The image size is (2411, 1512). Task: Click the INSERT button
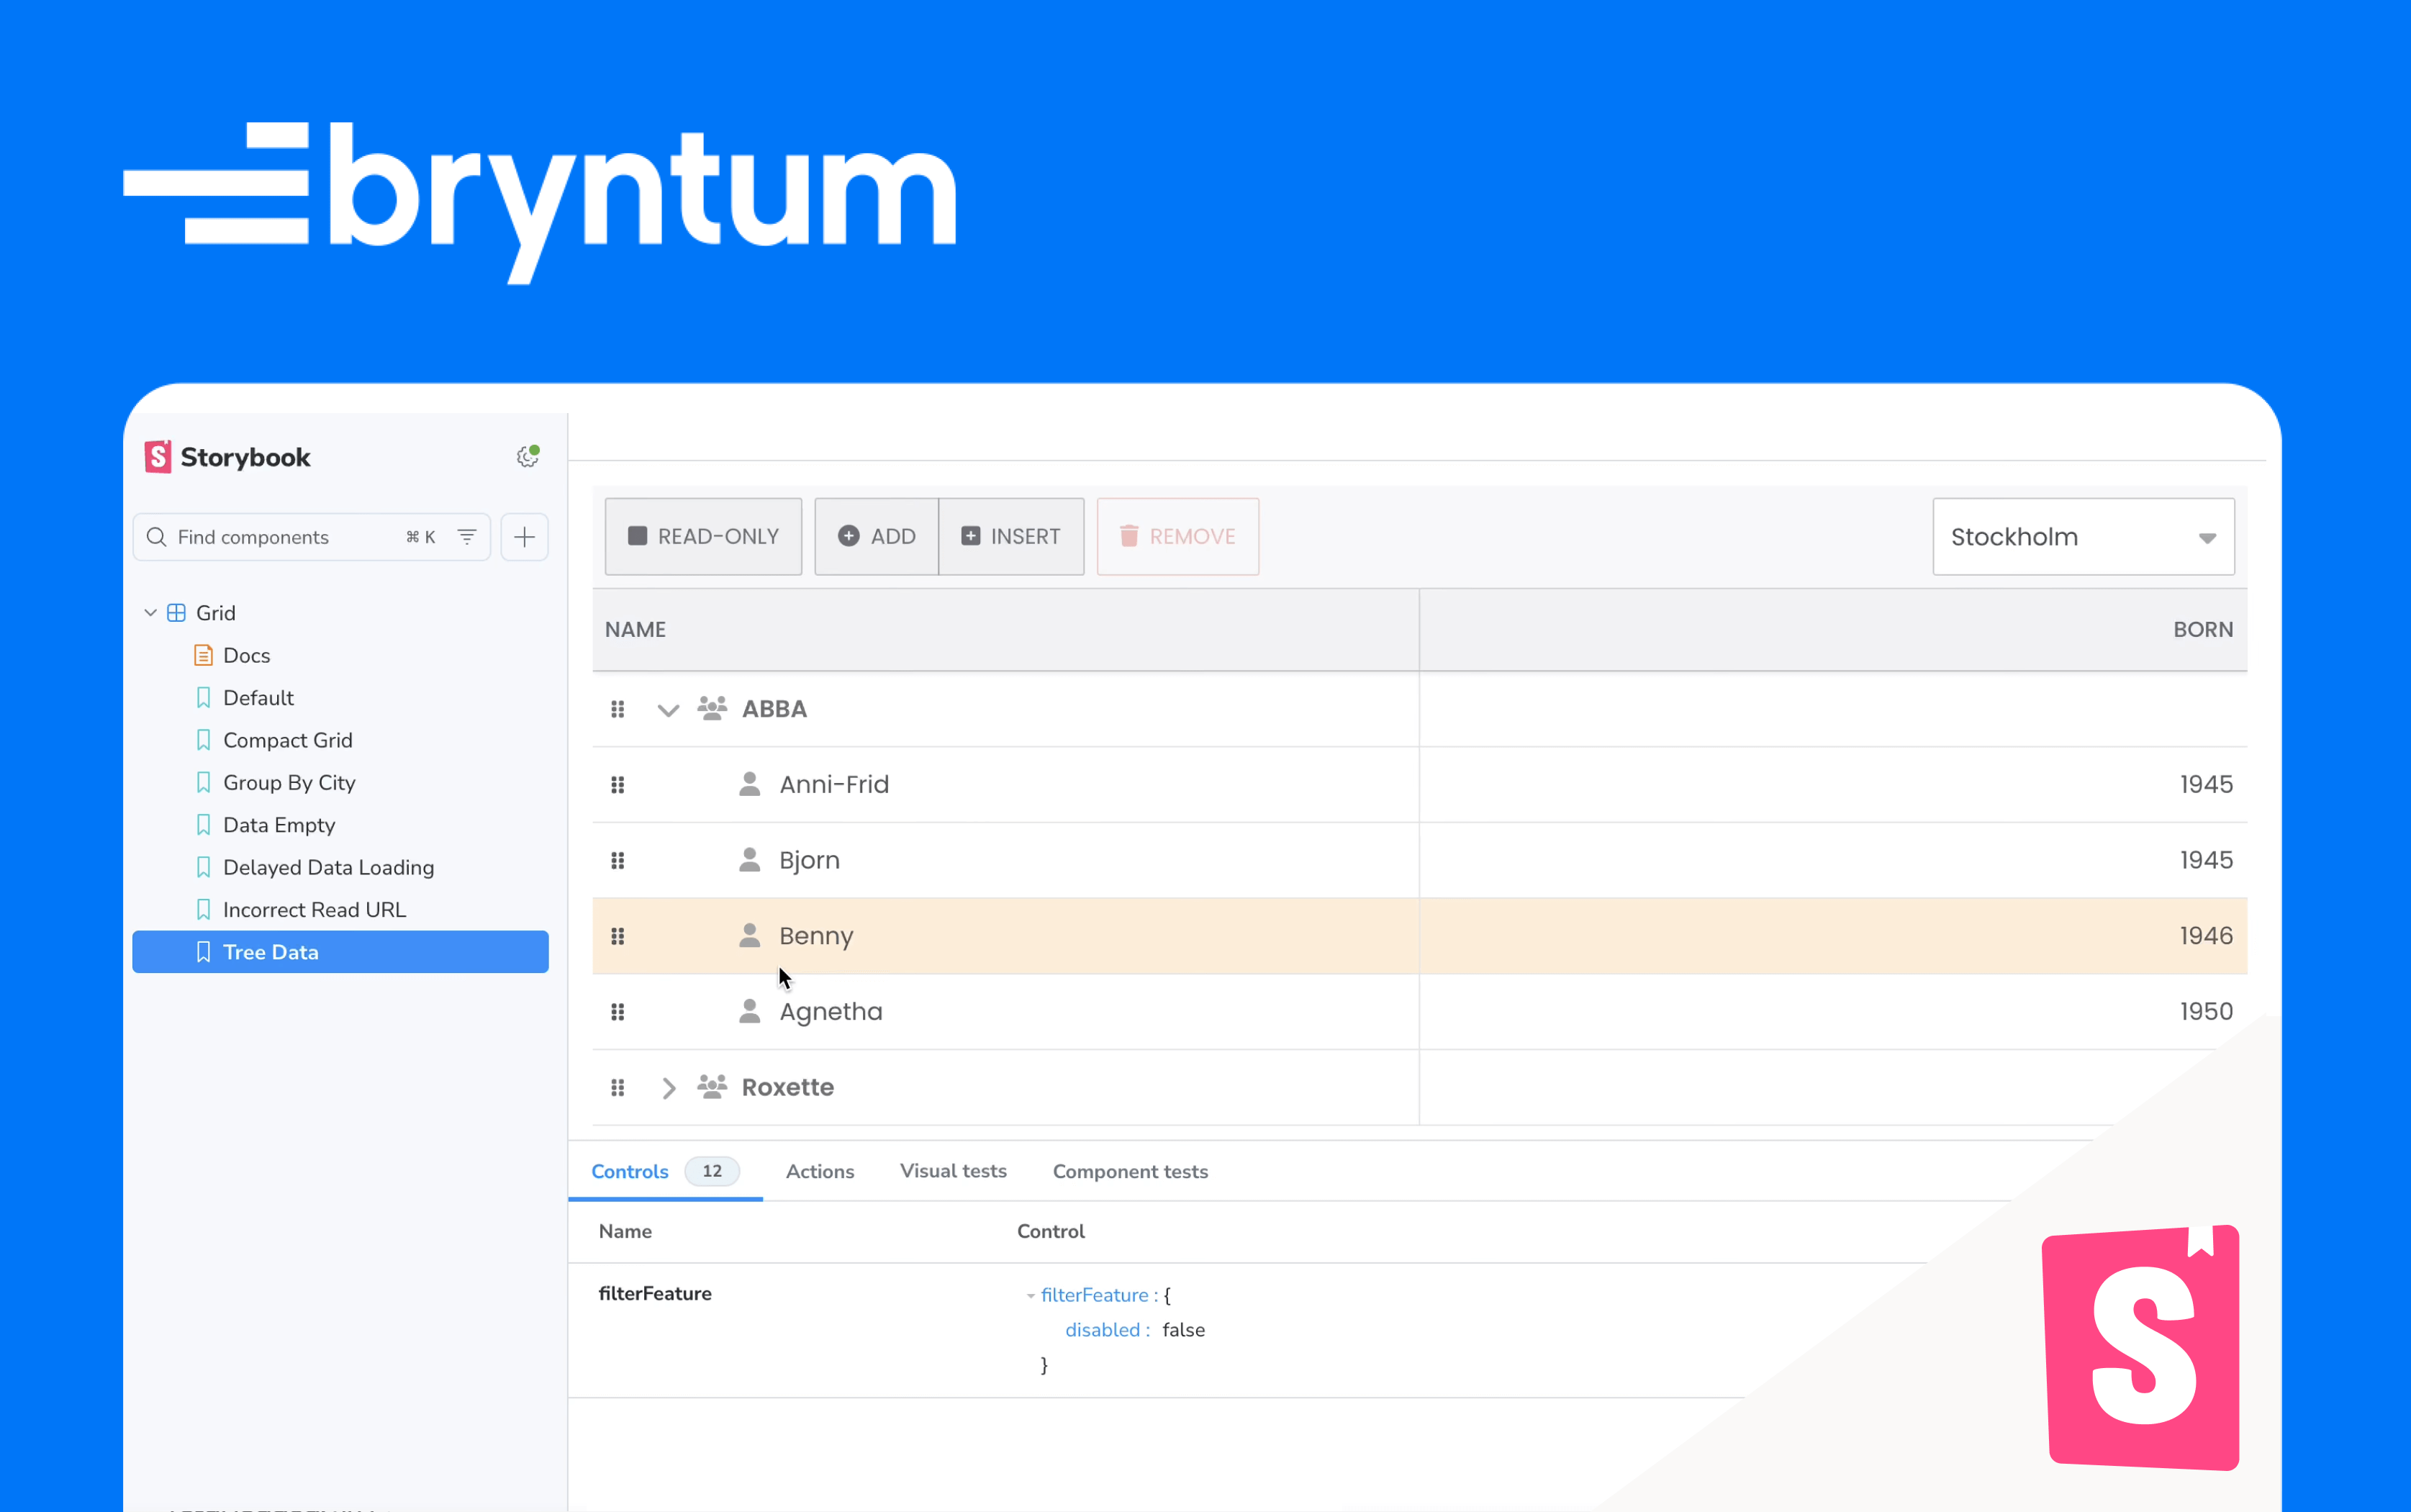click(x=1011, y=537)
